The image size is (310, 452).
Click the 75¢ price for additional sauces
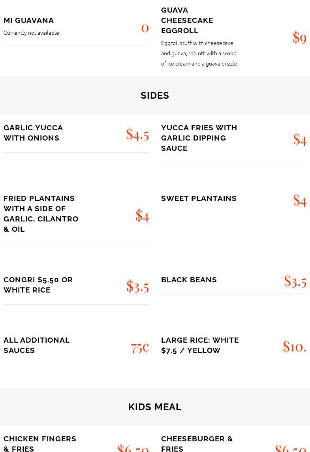(x=140, y=347)
